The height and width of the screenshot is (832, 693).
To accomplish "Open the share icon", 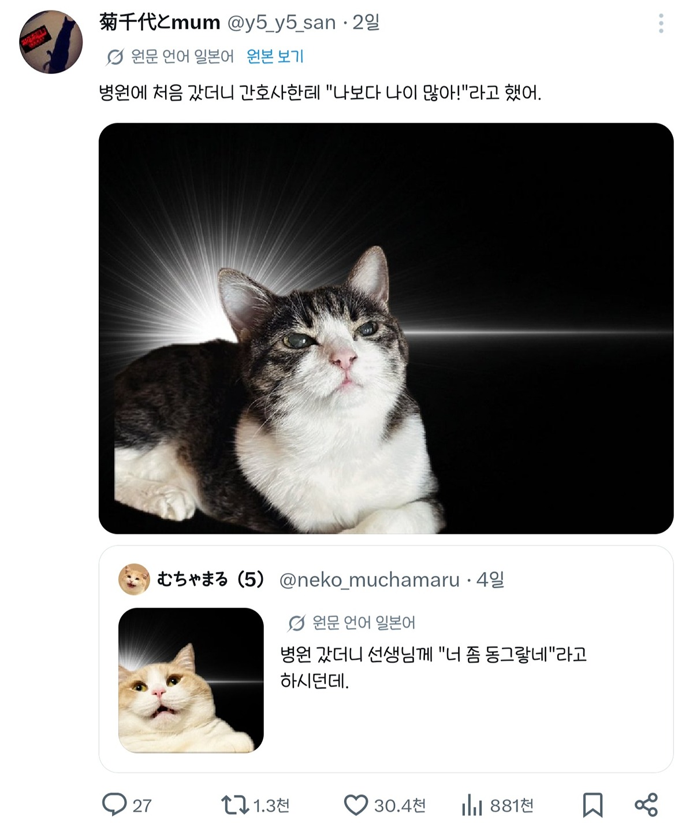I will click(x=646, y=805).
